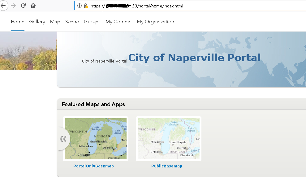Open the Map tab

[55, 22]
